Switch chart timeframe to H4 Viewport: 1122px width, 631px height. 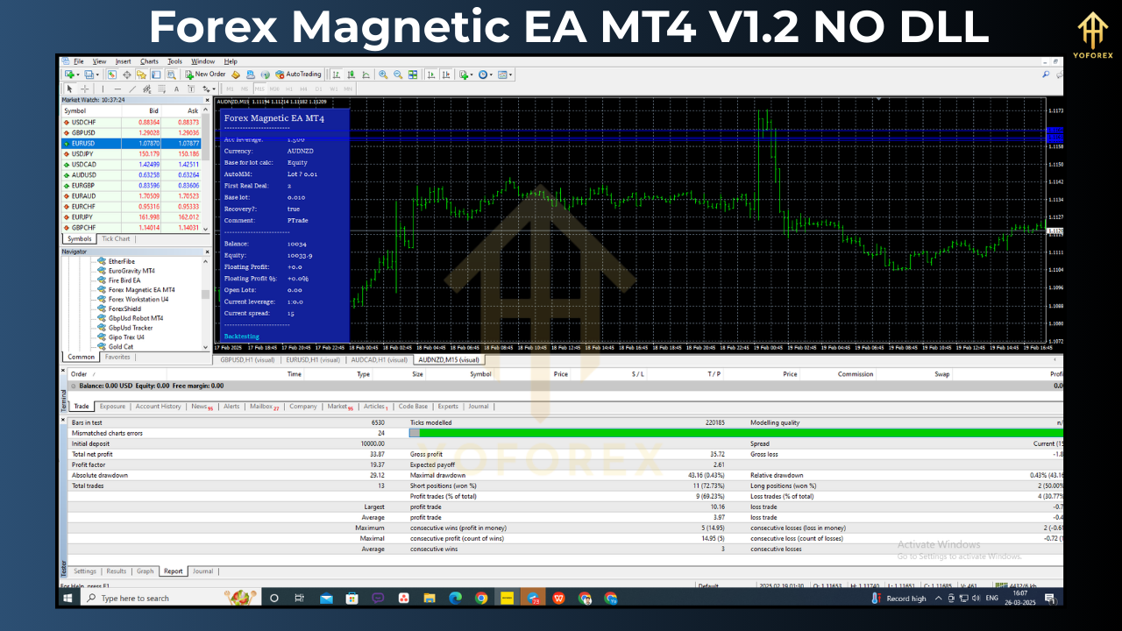pyautogui.click(x=304, y=89)
